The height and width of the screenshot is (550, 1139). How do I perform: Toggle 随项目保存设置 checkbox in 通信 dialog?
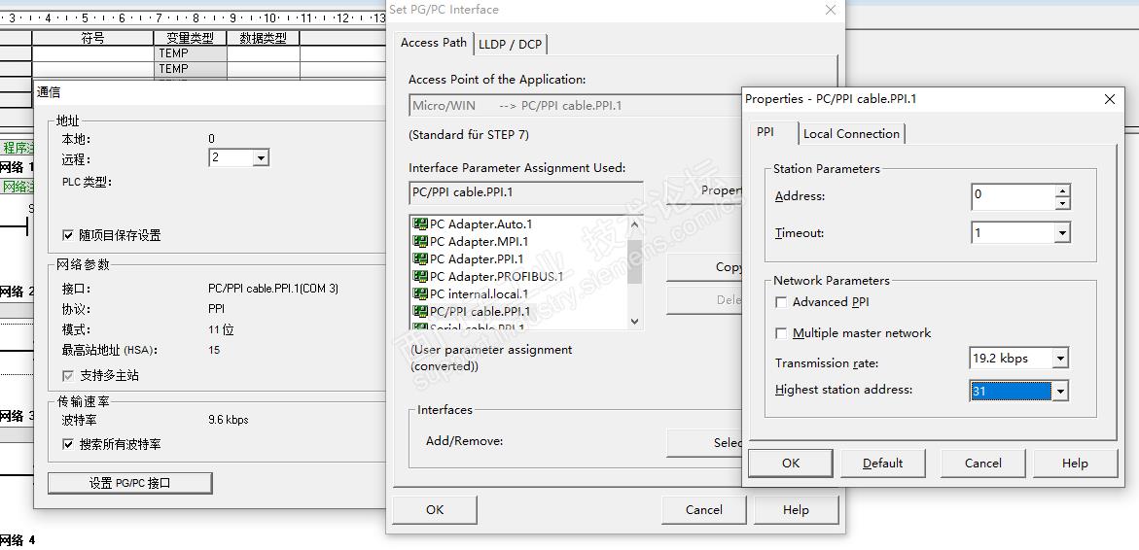68,235
